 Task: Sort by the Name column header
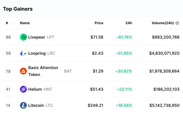[x=25, y=23]
